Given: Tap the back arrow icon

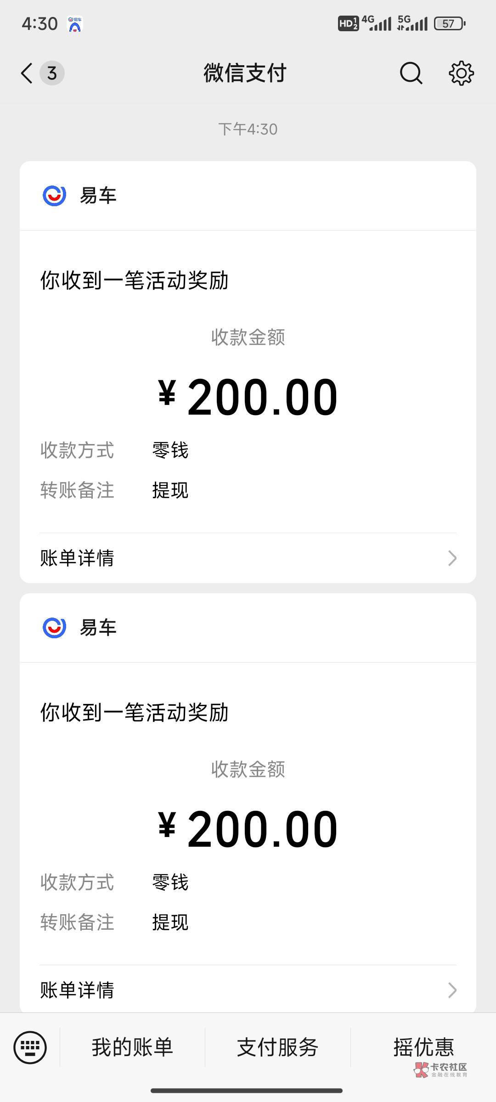Looking at the screenshot, I should pyautogui.click(x=27, y=73).
